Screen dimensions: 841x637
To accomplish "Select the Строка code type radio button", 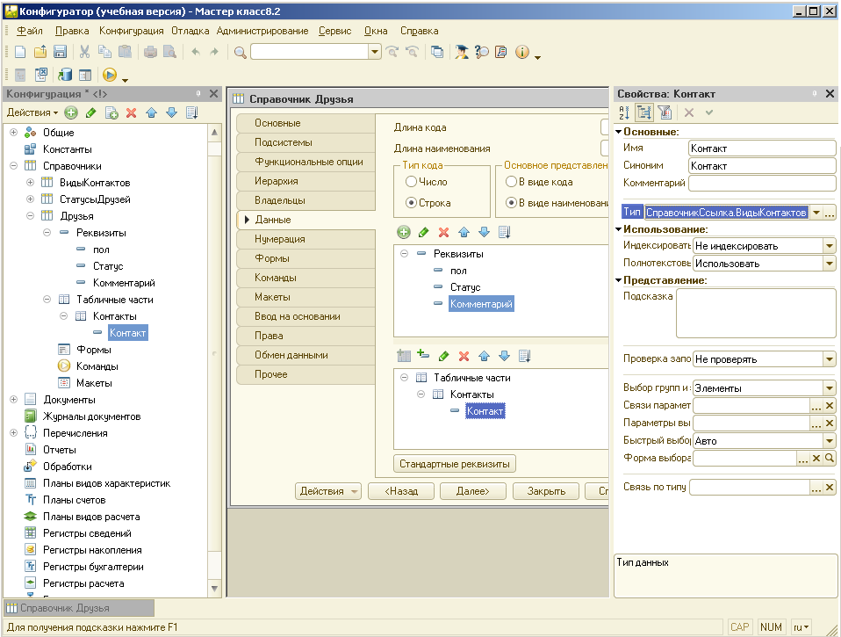I will click(411, 203).
